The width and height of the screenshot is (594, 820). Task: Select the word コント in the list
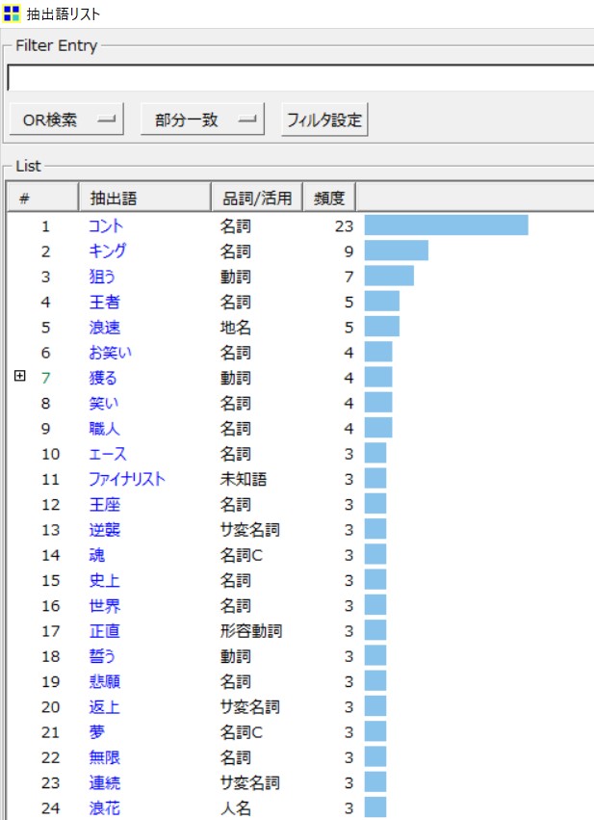(106, 226)
